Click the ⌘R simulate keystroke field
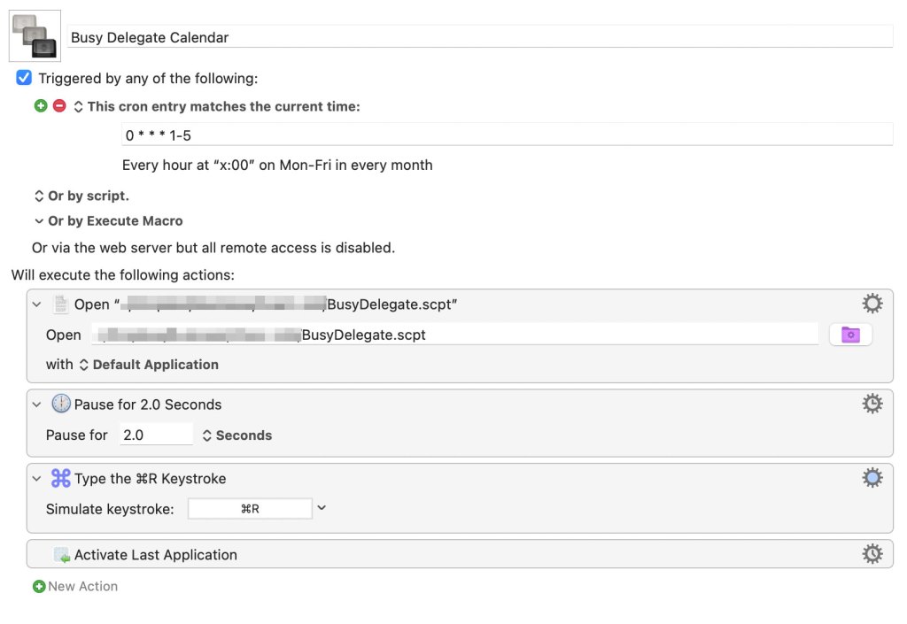Viewport: 907px width, 624px height. click(250, 509)
